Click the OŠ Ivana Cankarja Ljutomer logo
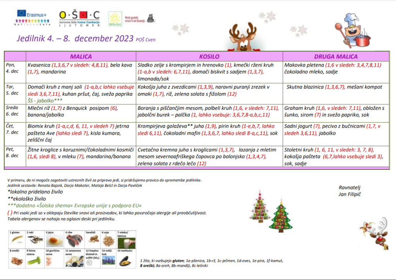The image size is (396, 280). pos(79,19)
